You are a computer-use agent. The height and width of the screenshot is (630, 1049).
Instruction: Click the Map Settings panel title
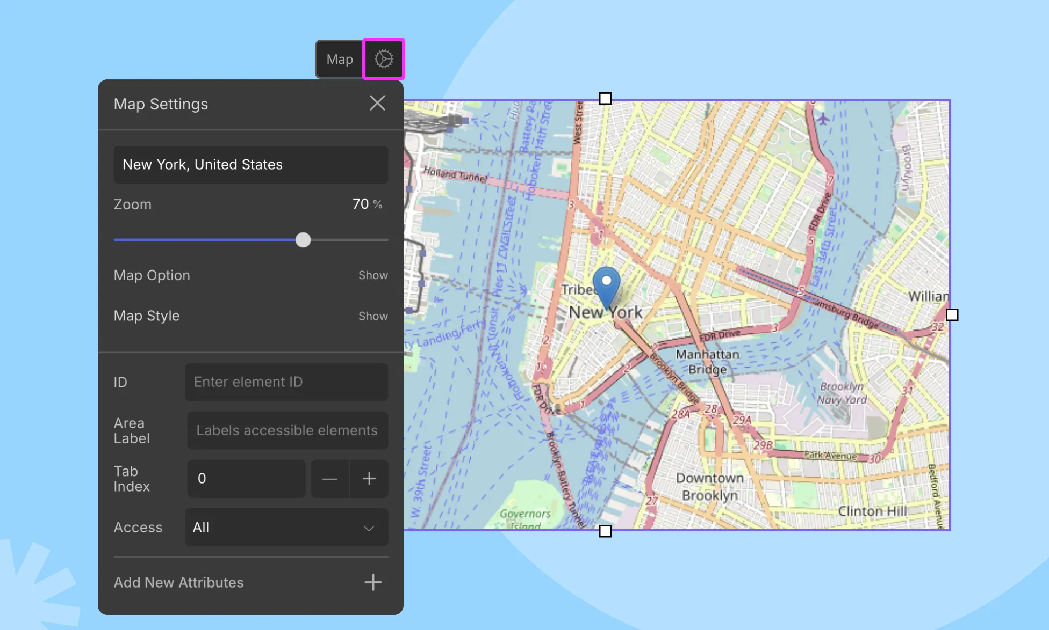161,104
